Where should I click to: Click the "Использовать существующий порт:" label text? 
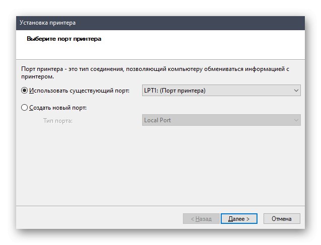(80, 91)
